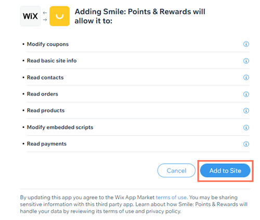The image size is (260, 220).
Task: Click the Modify embedded scripts permission text
Action: coord(60,127)
